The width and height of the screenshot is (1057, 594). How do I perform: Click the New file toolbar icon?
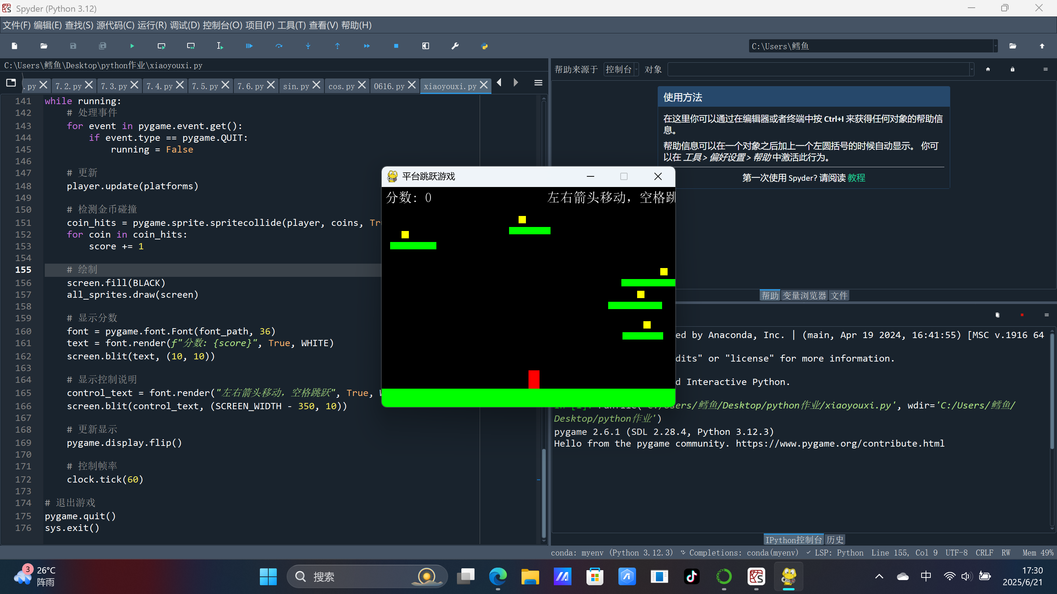pos(14,46)
